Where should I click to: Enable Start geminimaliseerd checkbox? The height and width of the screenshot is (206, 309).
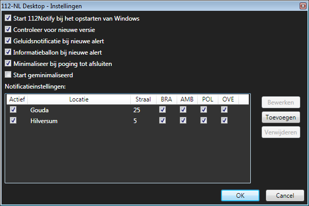tap(8, 75)
